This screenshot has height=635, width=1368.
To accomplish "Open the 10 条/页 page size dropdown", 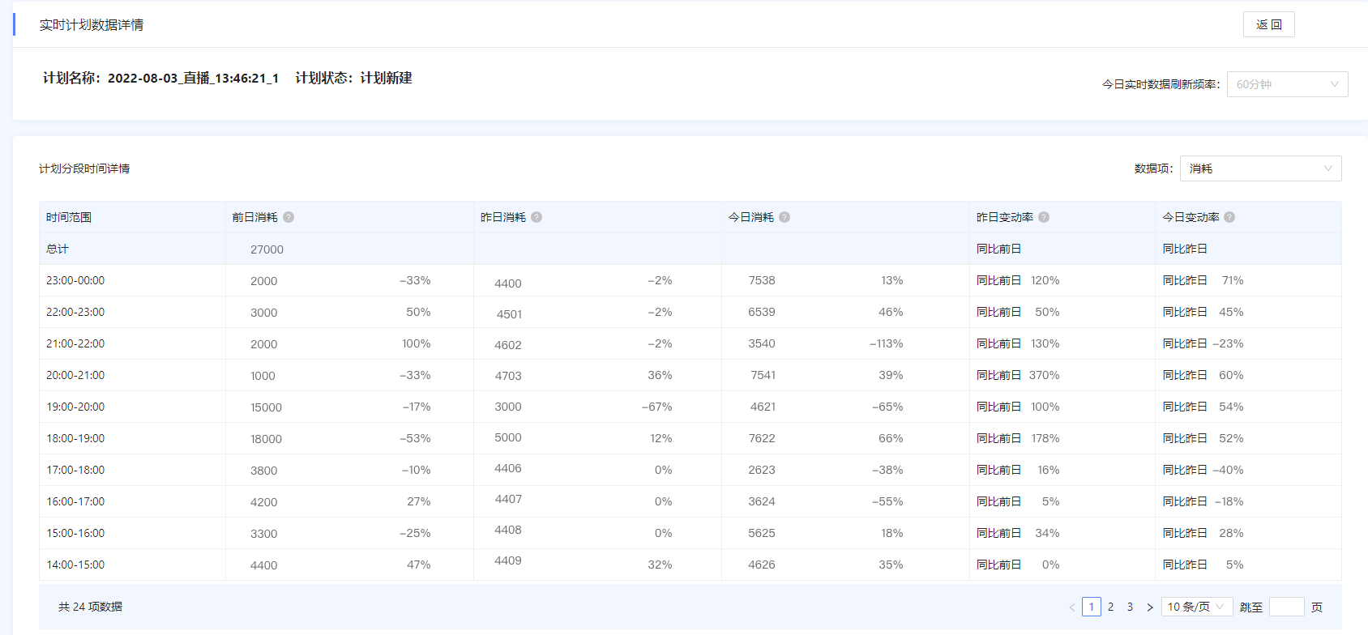I will (1197, 607).
